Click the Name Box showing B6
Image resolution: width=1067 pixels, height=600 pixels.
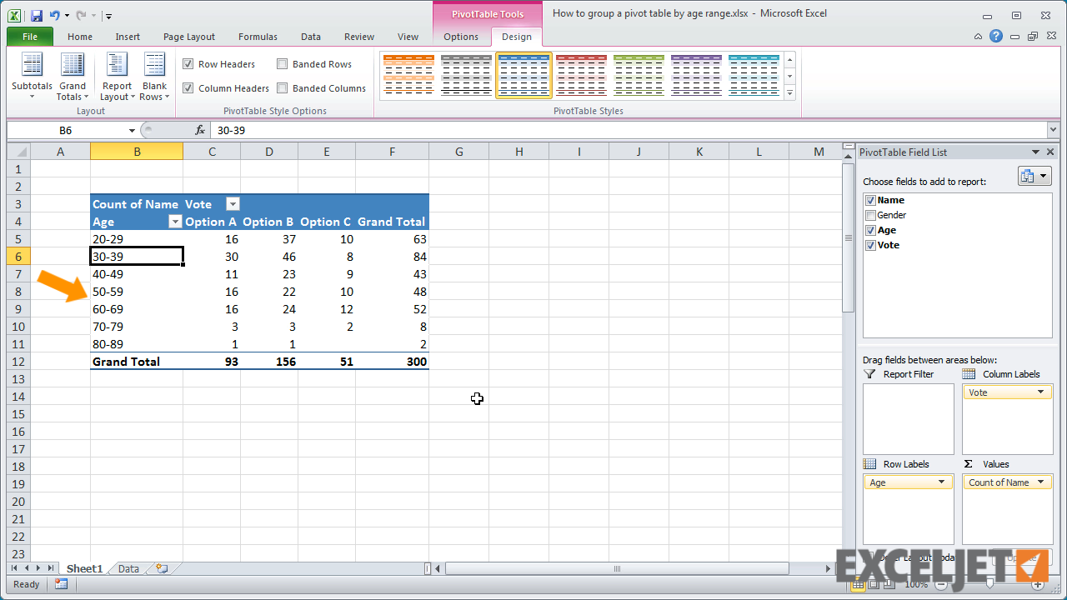67,130
